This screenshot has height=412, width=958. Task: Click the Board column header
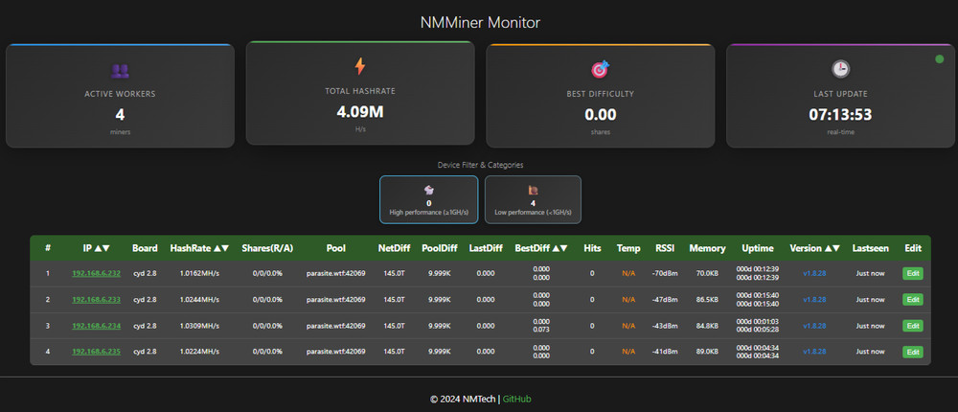point(145,248)
